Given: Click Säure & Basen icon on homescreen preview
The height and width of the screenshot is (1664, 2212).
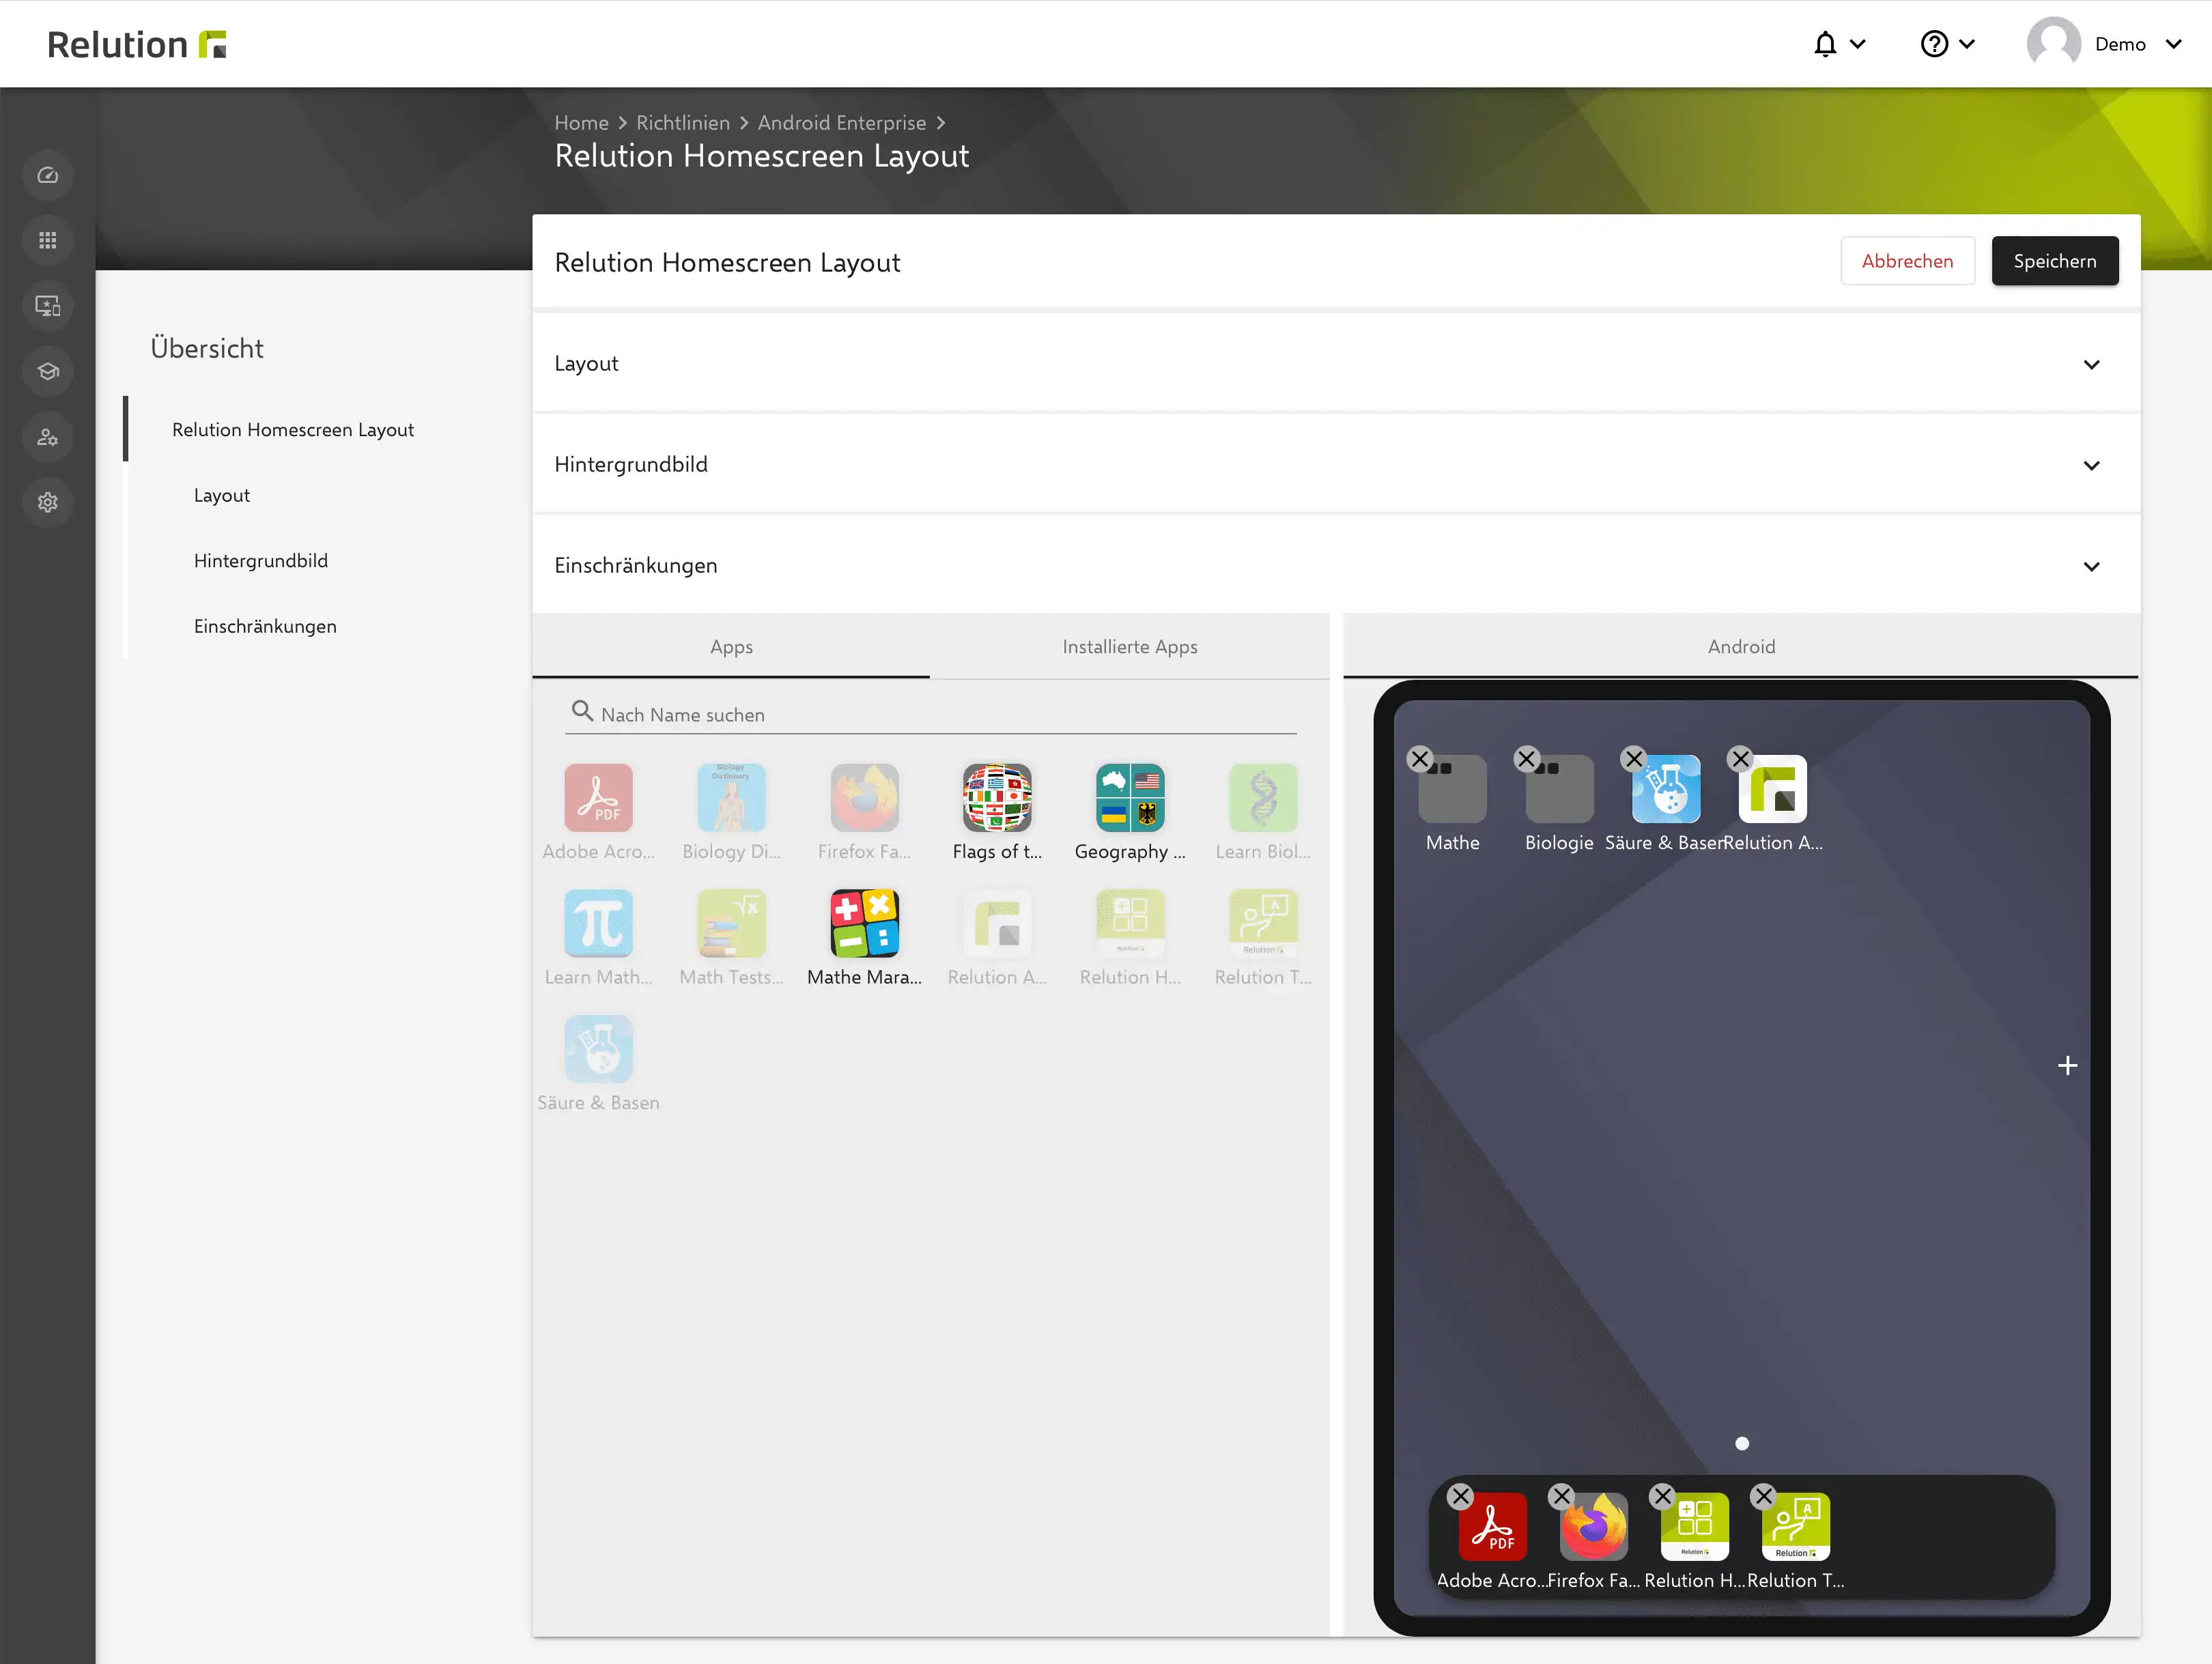Looking at the screenshot, I should click(1666, 789).
